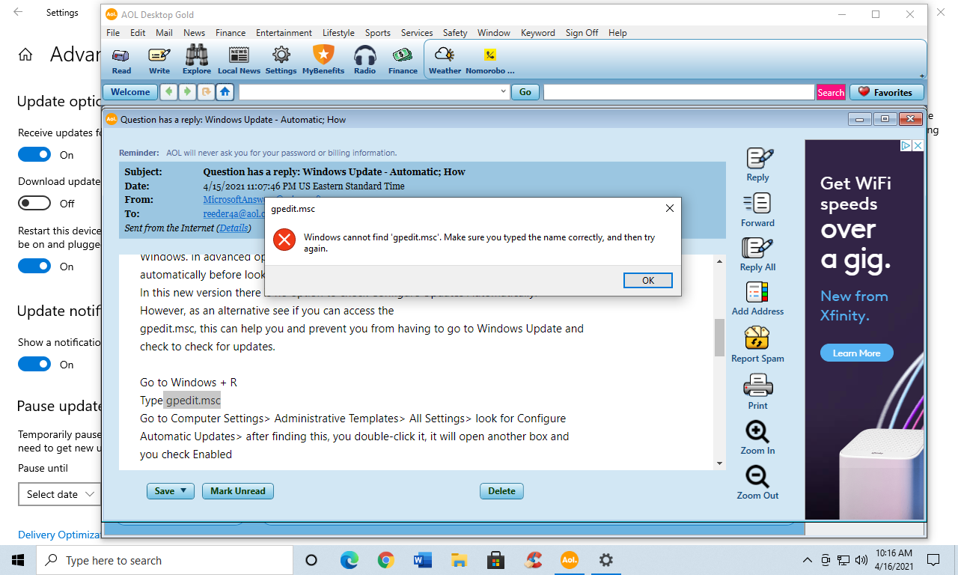Screen dimensions: 958x575
Task: Click the Go button beside address bar
Action: 525,92
